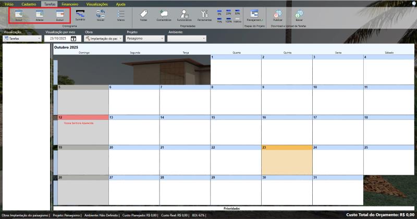Expand the Visualização dropdown showing Tarefas
The height and width of the screenshot is (219, 417).
click(22, 38)
